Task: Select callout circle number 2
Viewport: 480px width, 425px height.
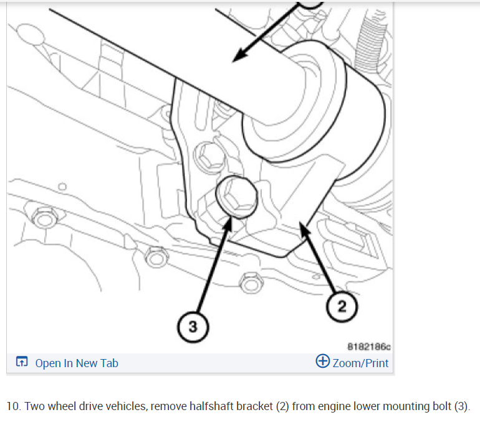Action: [x=342, y=306]
